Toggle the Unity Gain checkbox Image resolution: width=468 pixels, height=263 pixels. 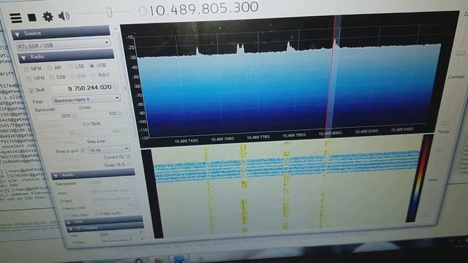67,215
